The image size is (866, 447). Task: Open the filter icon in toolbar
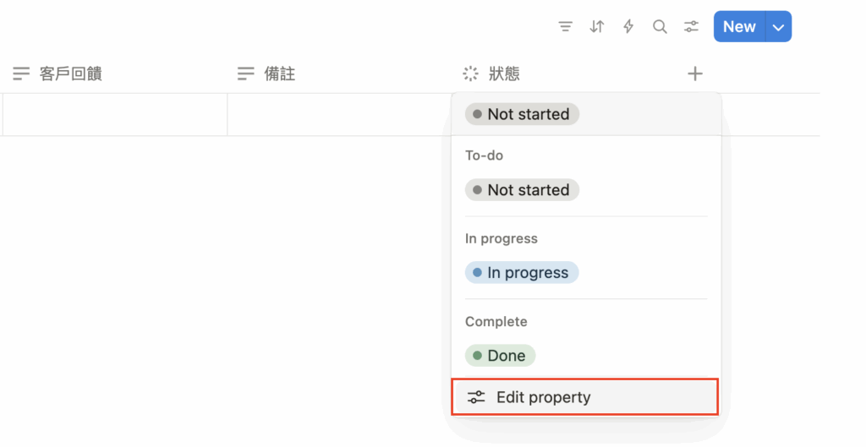566,27
